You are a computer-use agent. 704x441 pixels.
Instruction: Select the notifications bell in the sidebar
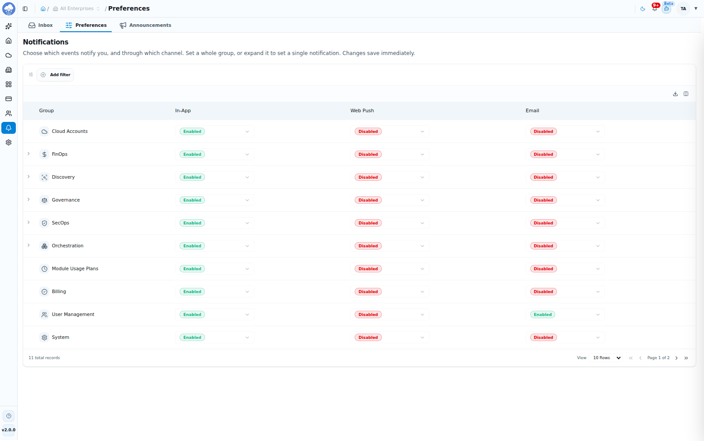click(8, 128)
